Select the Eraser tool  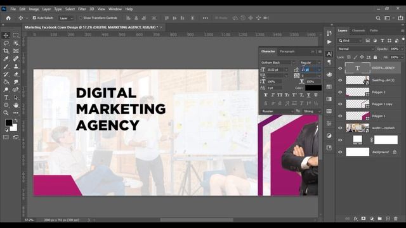[16, 74]
